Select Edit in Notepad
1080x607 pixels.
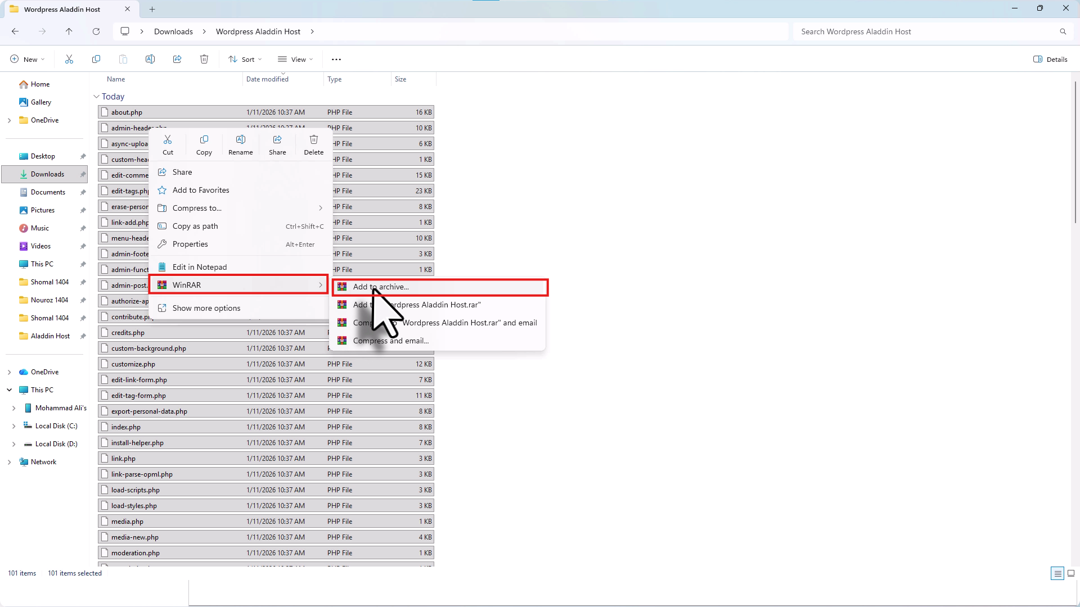coord(240,267)
